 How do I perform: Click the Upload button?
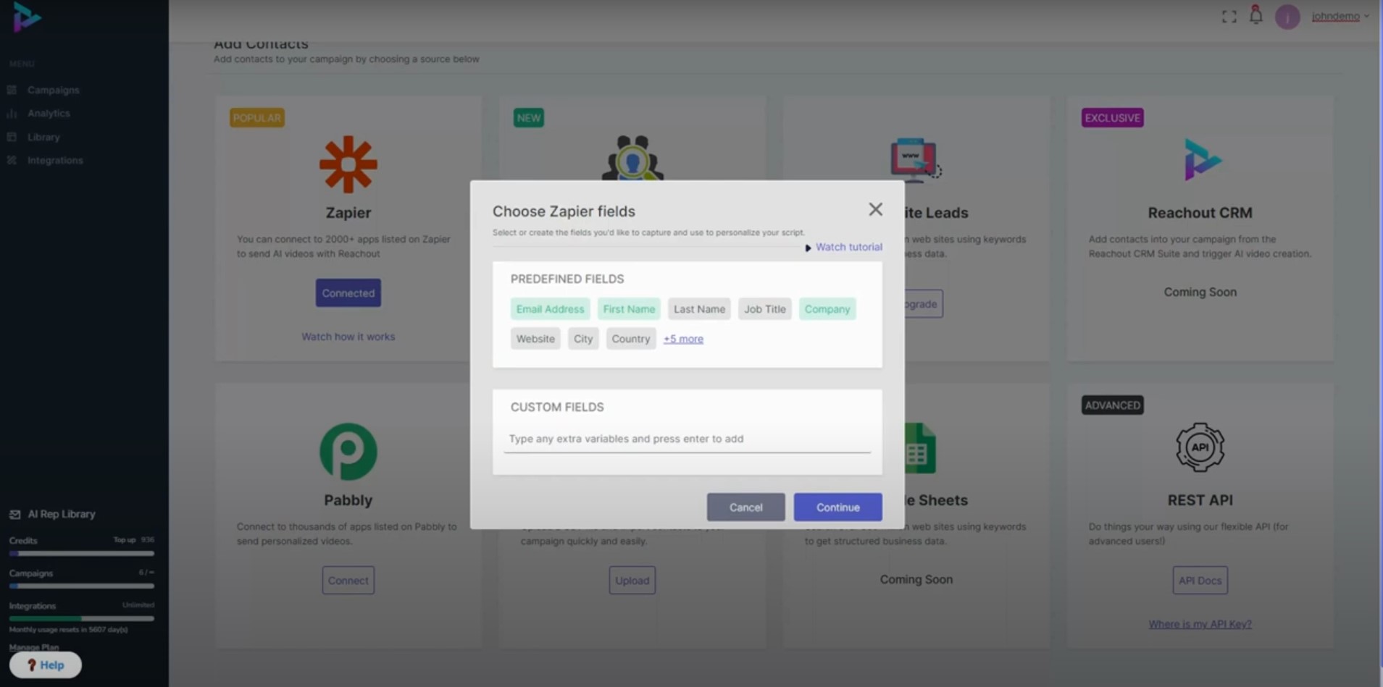pos(632,581)
